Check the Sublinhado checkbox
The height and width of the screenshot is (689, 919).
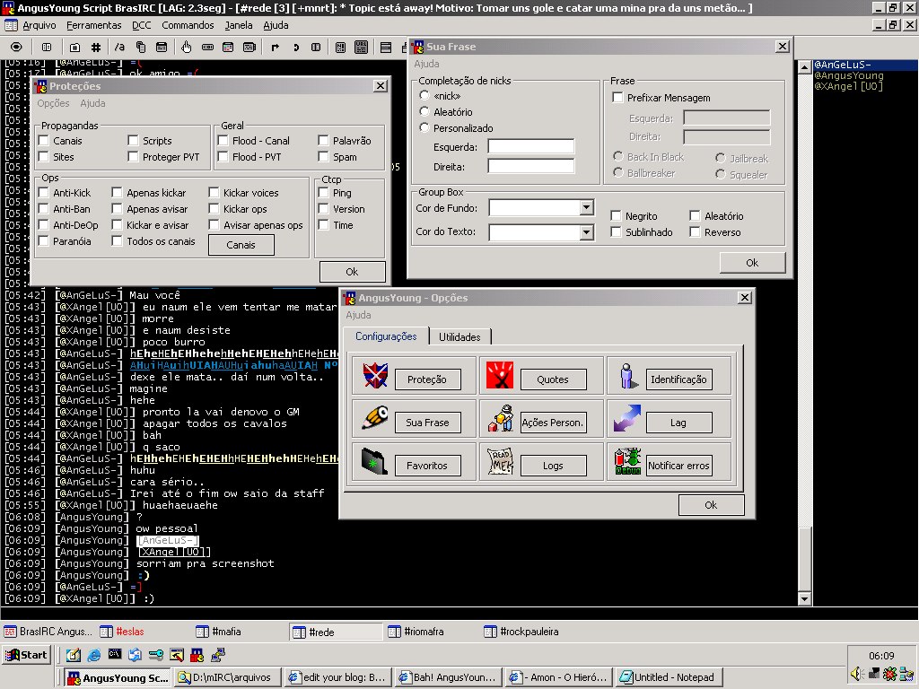[x=616, y=232]
